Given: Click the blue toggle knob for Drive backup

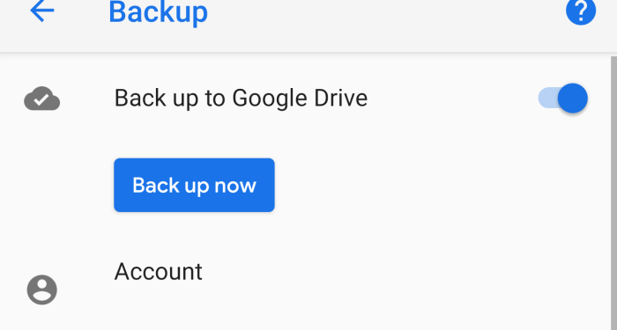Looking at the screenshot, I should (573, 99).
